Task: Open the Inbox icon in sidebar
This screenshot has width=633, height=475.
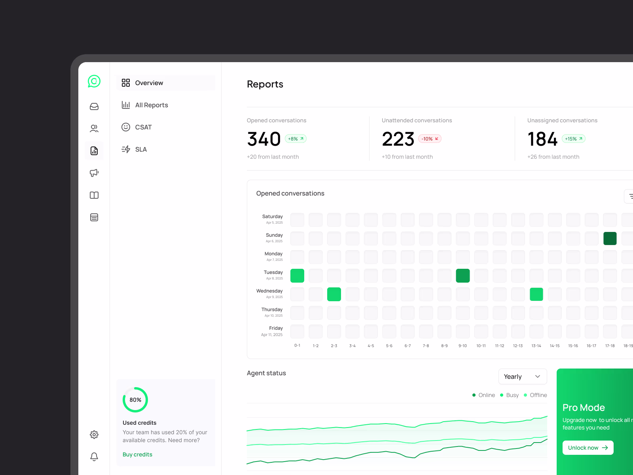Action: click(x=94, y=106)
